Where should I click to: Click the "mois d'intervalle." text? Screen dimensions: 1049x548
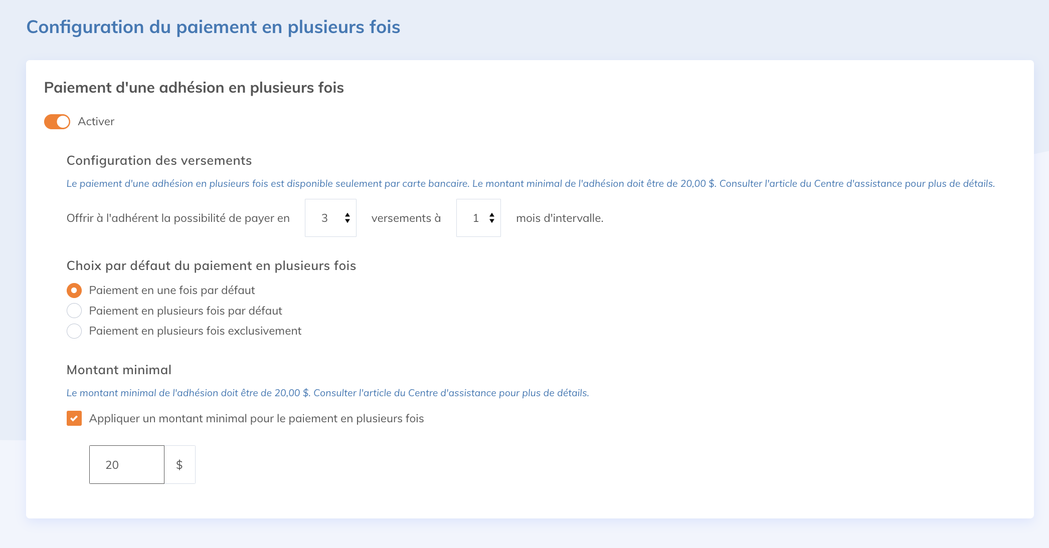(560, 218)
